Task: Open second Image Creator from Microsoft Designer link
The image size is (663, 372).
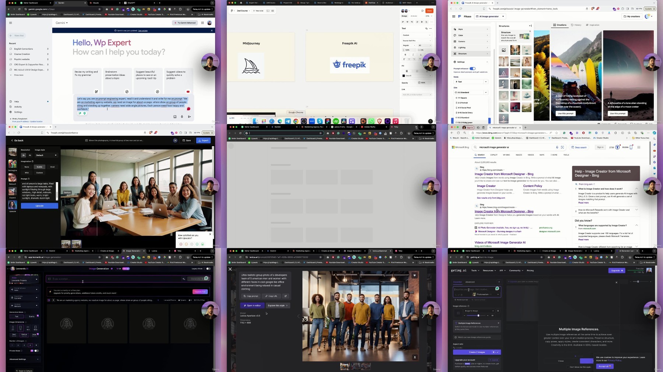Action: click(504, 212)
